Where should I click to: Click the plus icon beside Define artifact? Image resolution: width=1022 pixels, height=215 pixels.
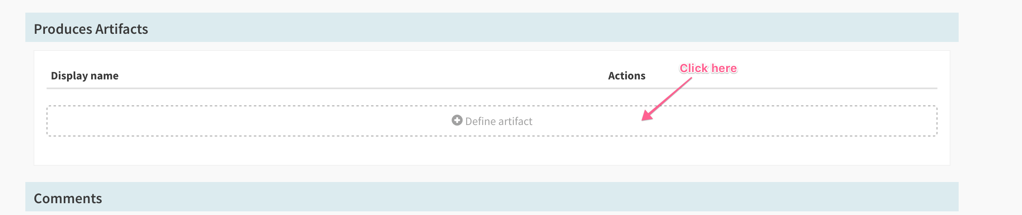[x=457, y=121]
